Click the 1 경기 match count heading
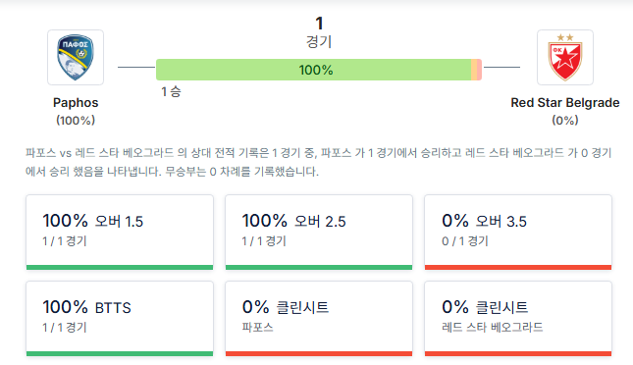Image resolution: width=633 pixels, height=365 pixels. pos(319,32)
